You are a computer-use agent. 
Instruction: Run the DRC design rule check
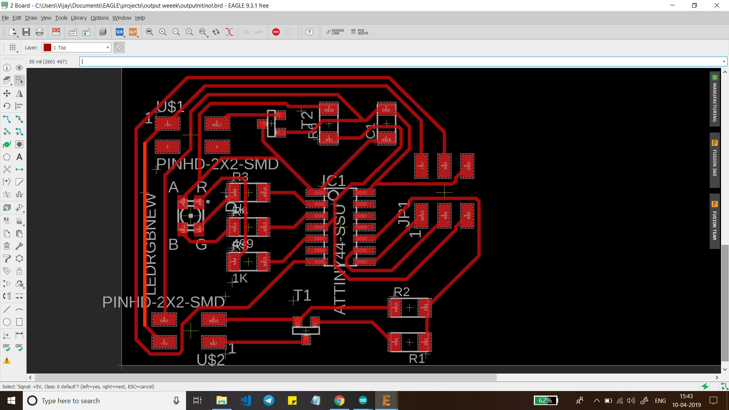19,347
